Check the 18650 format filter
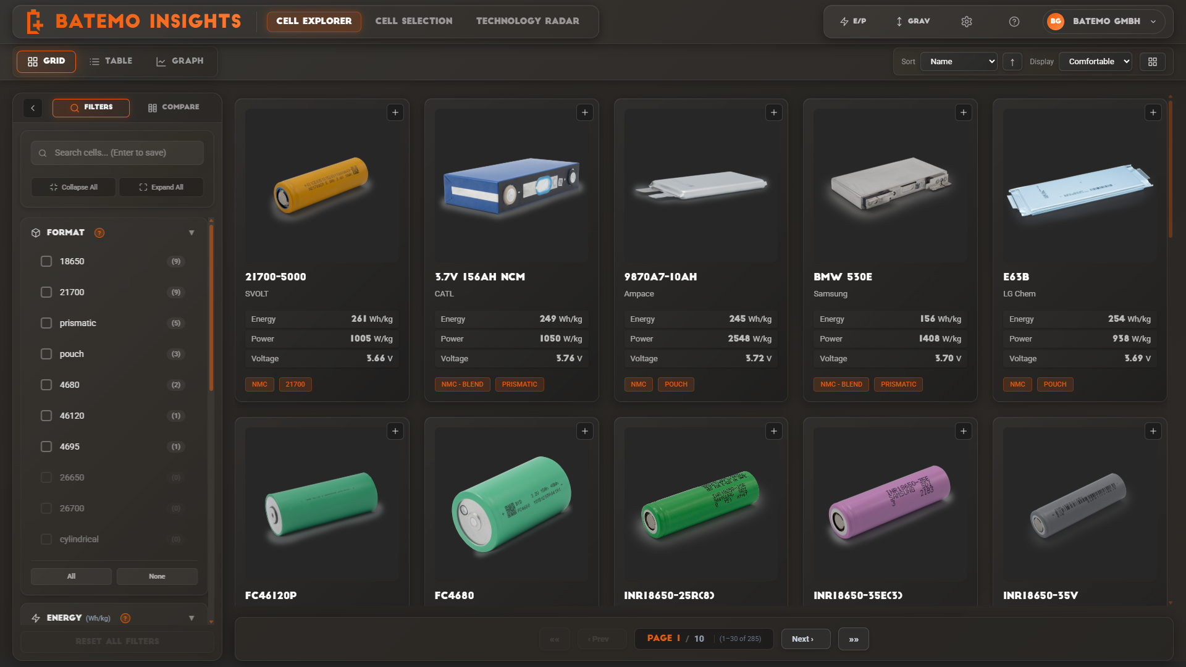The image size is (1186, 667). pyautogui.click(x=46, y=261)
